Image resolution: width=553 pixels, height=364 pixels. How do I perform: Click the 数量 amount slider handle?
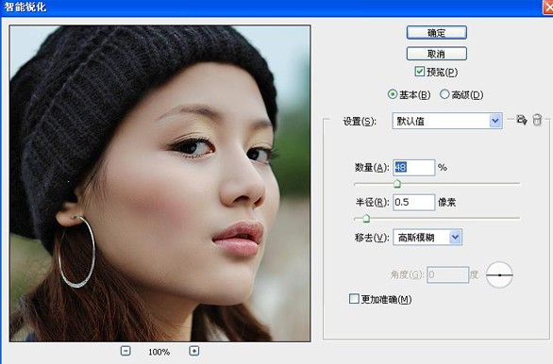click(x=397, y=184)
